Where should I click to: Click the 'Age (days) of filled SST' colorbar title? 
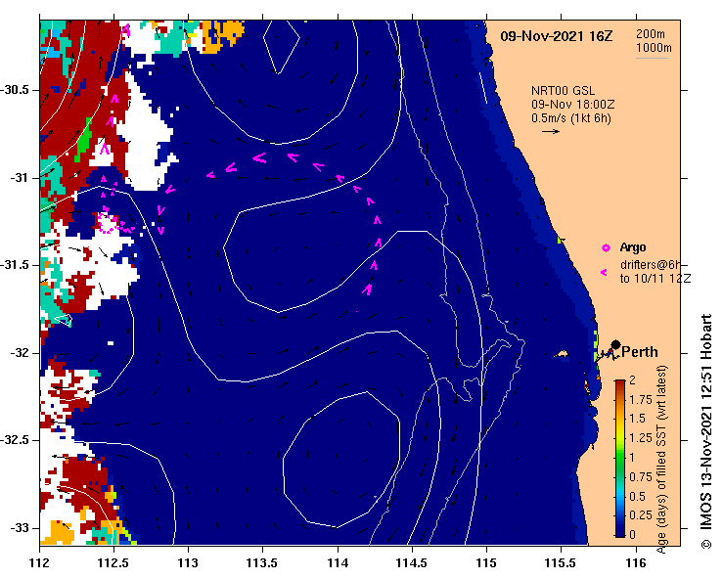coord(662,460)
